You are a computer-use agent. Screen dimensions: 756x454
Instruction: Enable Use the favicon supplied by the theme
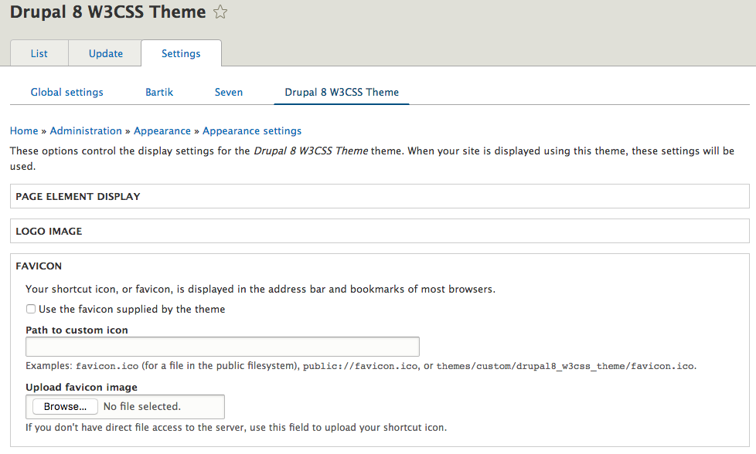31,309
